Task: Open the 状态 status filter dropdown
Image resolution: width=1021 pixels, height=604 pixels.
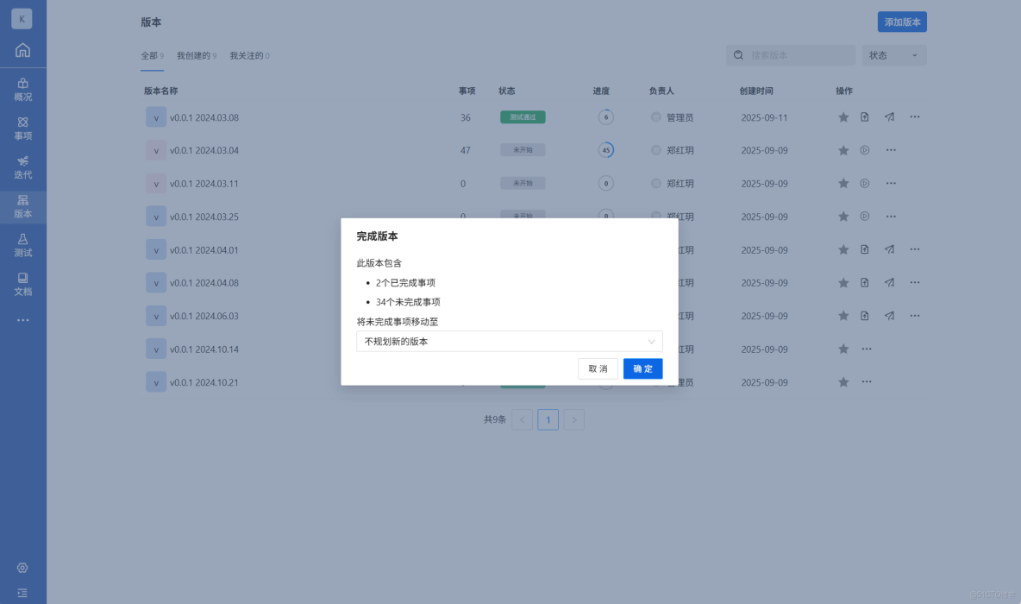Action: click(x=894, y=54)
